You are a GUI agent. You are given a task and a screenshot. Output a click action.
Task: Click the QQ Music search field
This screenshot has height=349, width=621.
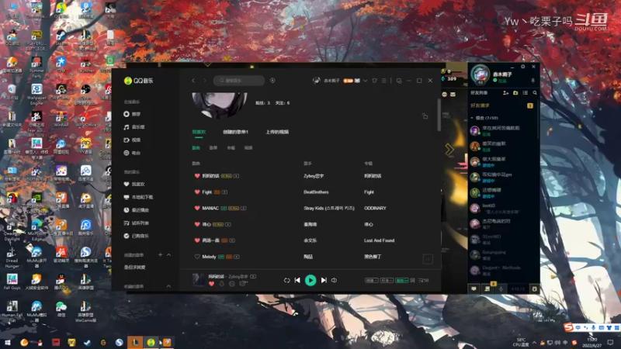pos(239,81)
